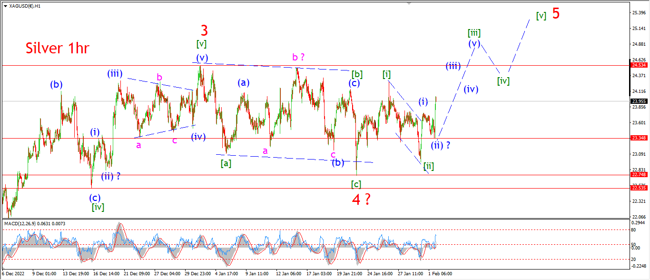Select the red '4 ?' wave label
This screenshot has height=280, width=650.
pyautogui.click(x=362, y=200)
